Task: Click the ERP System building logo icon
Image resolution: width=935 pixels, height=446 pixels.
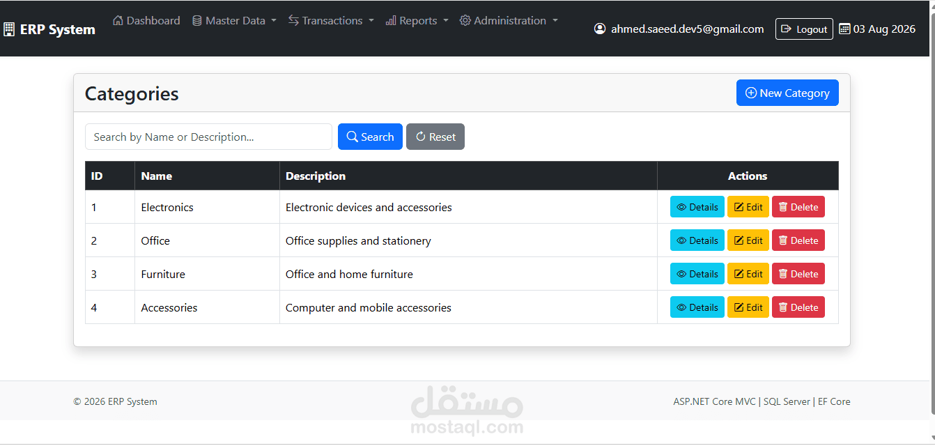Action: 9,29
